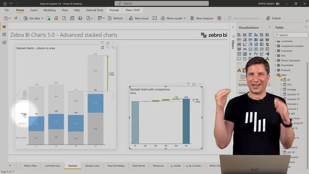Click the Excel workbook icon

tap(48, 18)
